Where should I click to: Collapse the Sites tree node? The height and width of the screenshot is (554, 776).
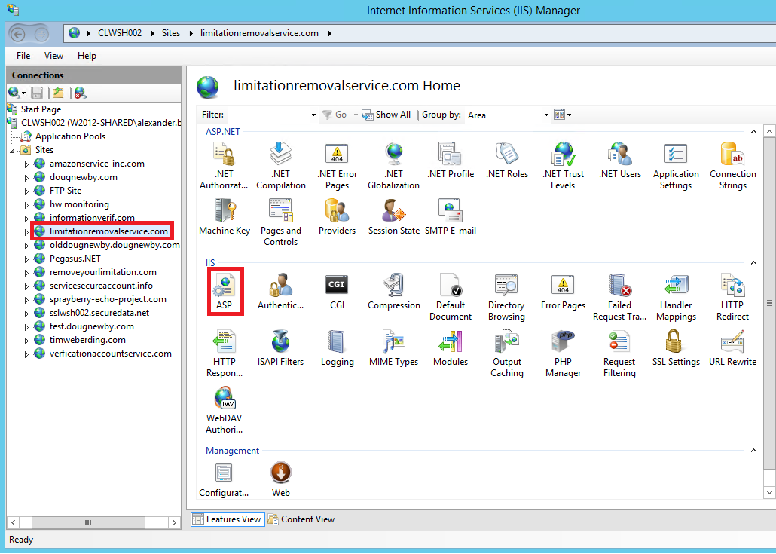12,150
